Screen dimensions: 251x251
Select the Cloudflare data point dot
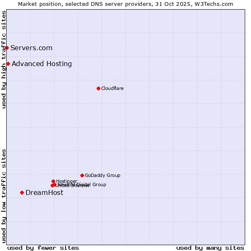coord(98,88)
